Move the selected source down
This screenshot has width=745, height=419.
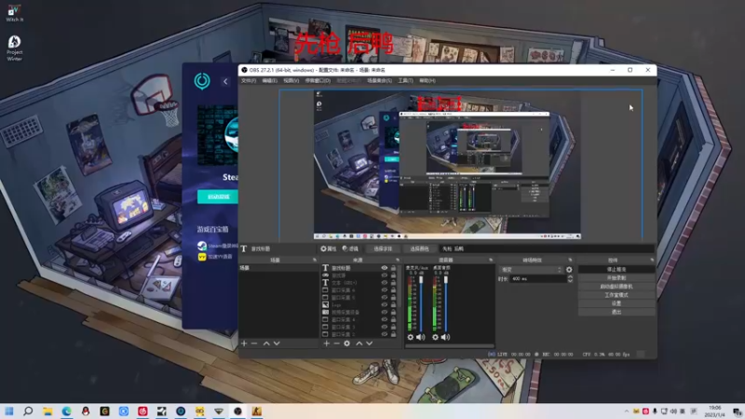point(369,343)
